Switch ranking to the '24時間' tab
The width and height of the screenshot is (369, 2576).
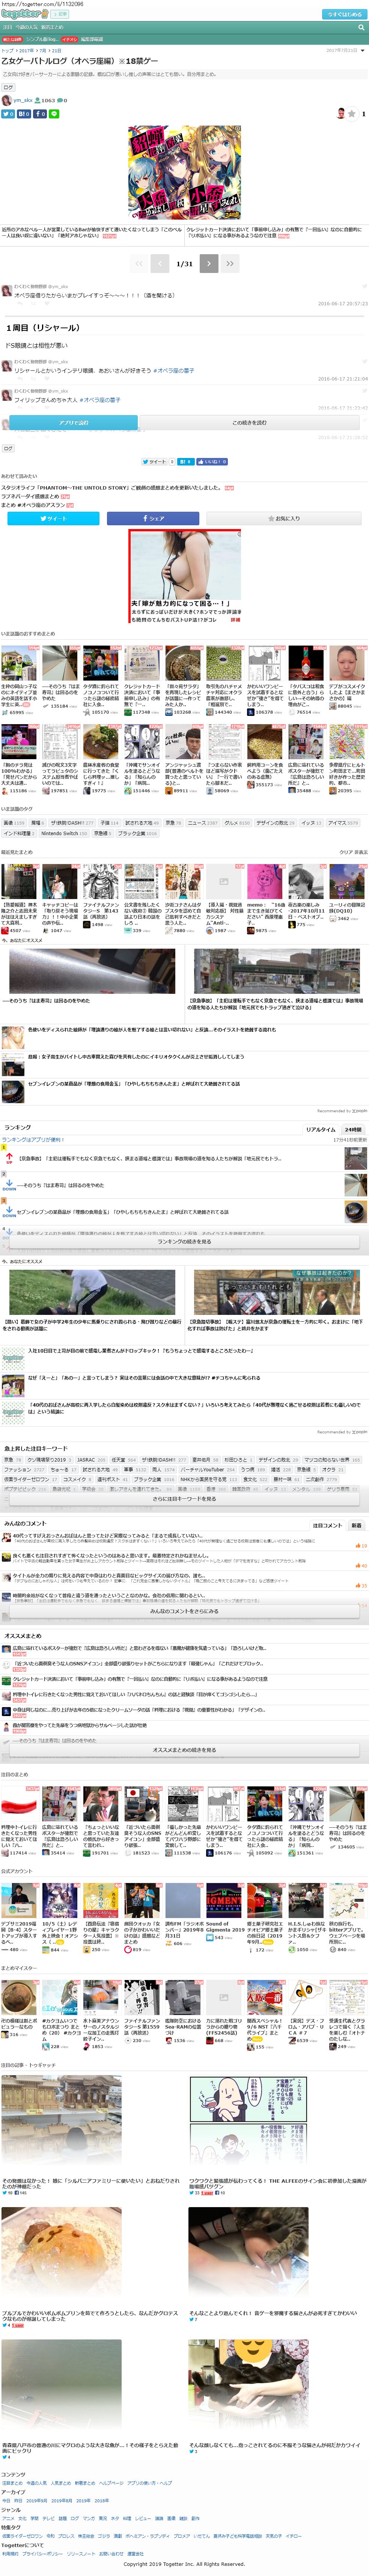pos(353,1129)
